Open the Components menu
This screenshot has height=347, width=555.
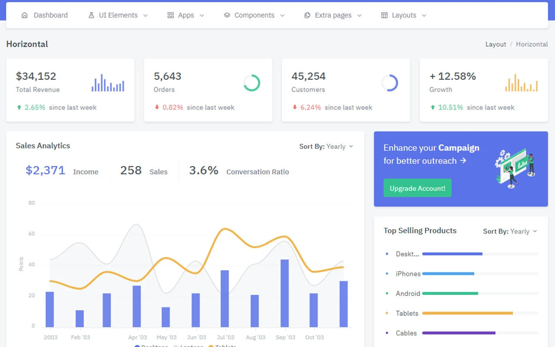(254, 15)
